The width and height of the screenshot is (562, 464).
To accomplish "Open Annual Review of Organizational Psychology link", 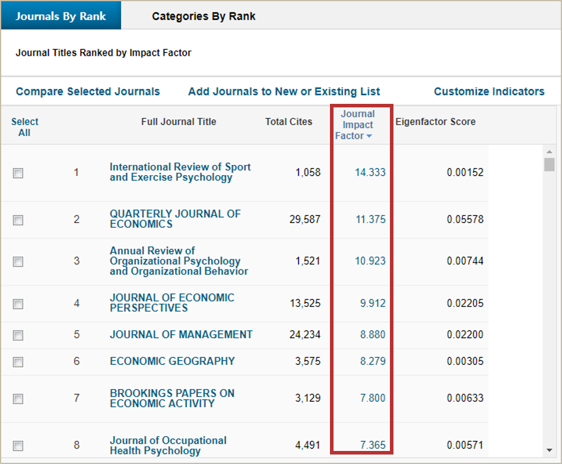I will [178, 261].
